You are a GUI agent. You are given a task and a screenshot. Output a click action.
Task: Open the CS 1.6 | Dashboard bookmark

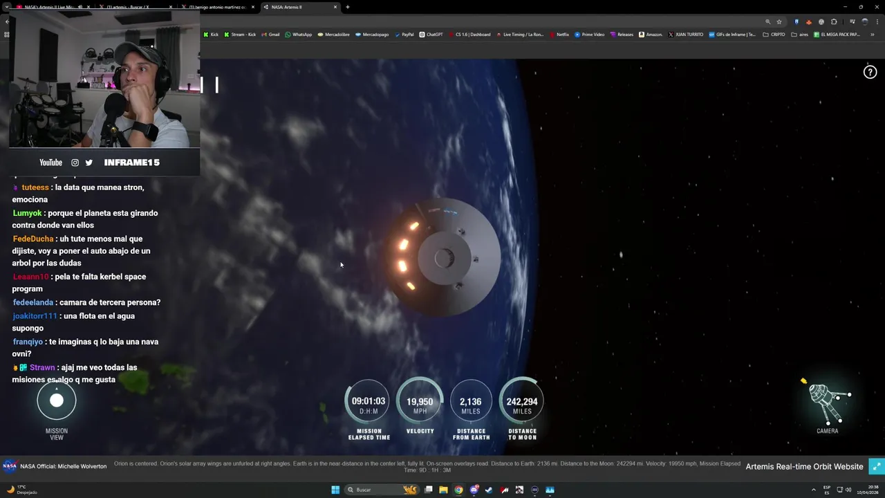point(469,35)
